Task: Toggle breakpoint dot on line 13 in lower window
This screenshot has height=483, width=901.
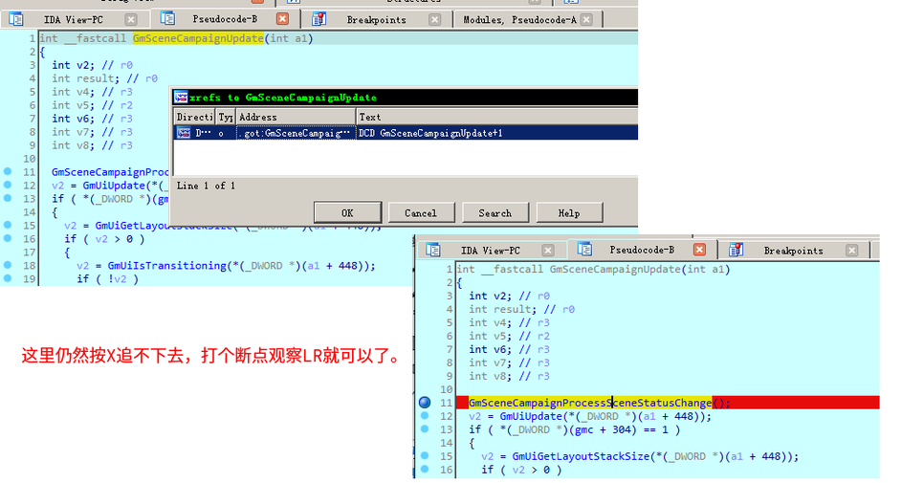Action: [x=425, y=429]
